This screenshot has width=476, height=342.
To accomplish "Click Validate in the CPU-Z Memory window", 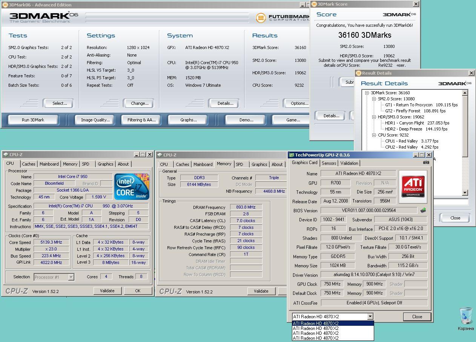I will (261, 291).
